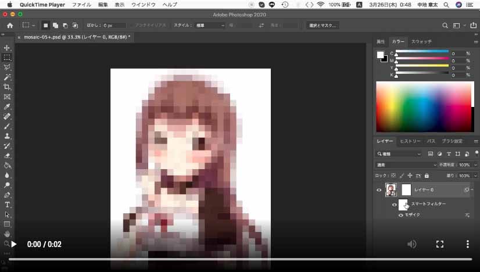This screenshot has width=480, height=272.
Task: Select the Polygonal Lasso tool
Action: click(7, 67)
